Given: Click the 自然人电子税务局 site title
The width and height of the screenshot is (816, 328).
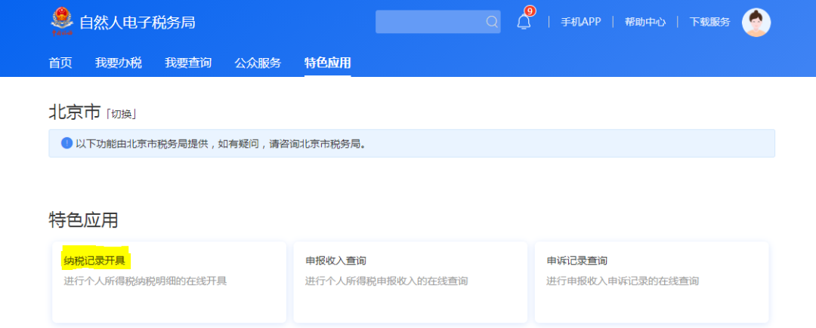Looking at the screenshot, I should (138, 23).
